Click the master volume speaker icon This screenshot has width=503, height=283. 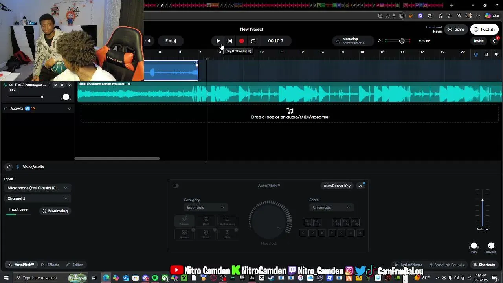[380, 41]
